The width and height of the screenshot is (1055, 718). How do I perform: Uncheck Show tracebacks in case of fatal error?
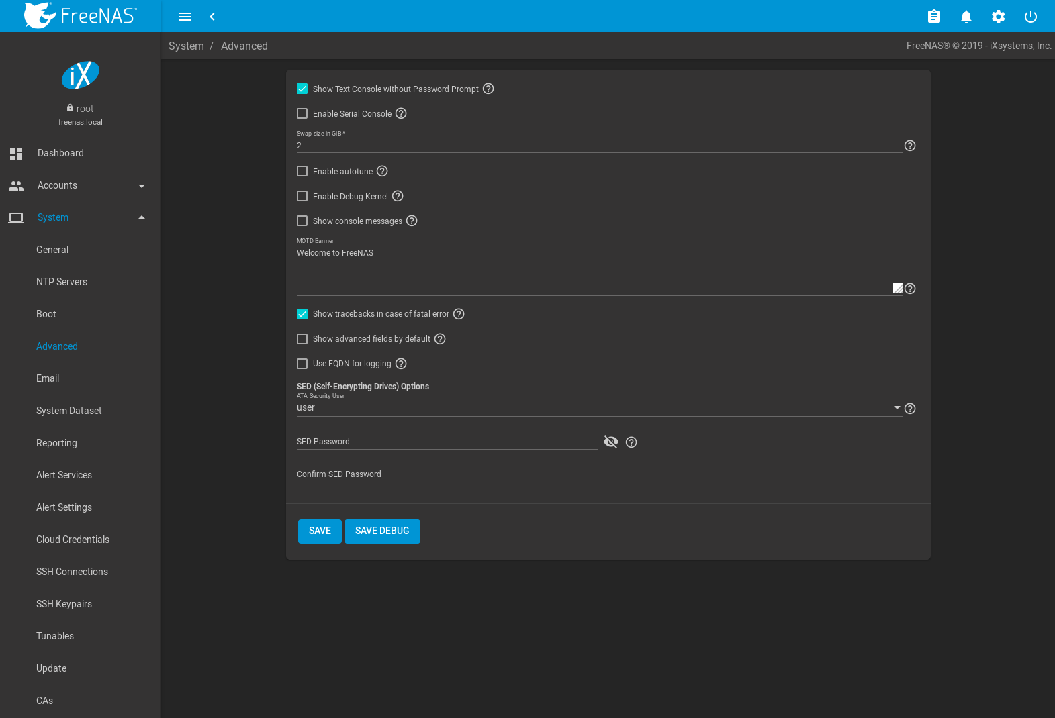(302, 314)
